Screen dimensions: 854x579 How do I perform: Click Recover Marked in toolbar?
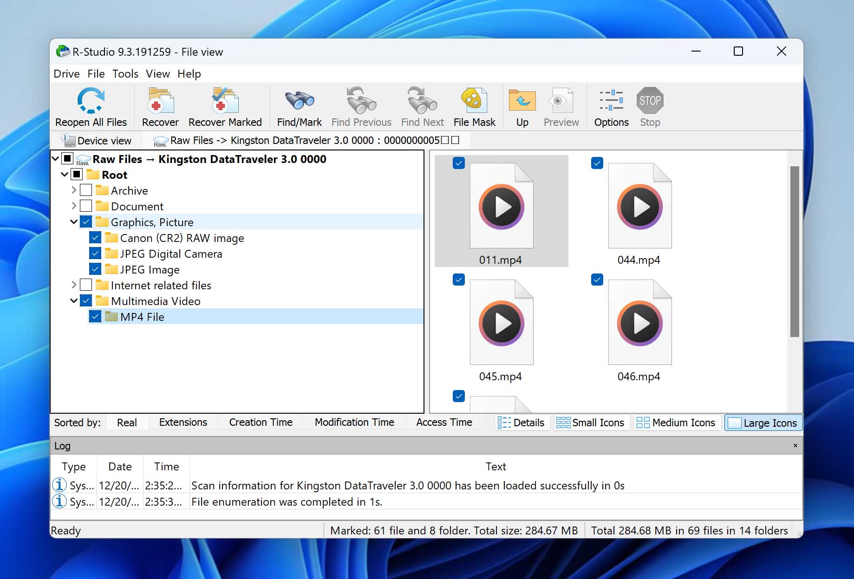tap(225, 101)
